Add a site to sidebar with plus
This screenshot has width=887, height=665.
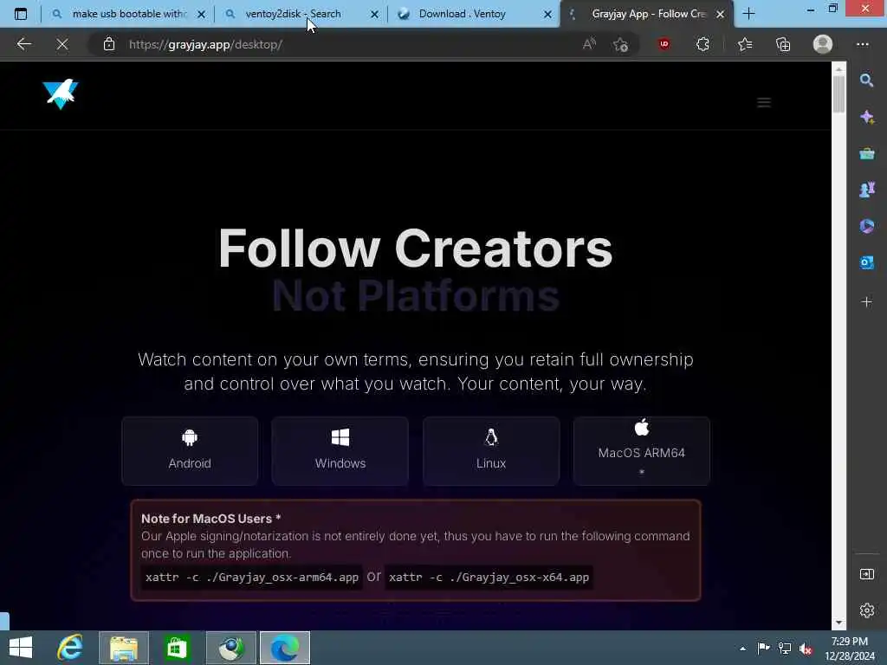[866, 302]
